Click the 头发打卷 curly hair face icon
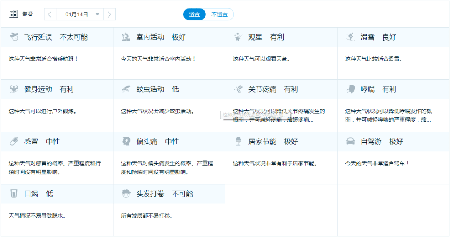 click(126, 194)
